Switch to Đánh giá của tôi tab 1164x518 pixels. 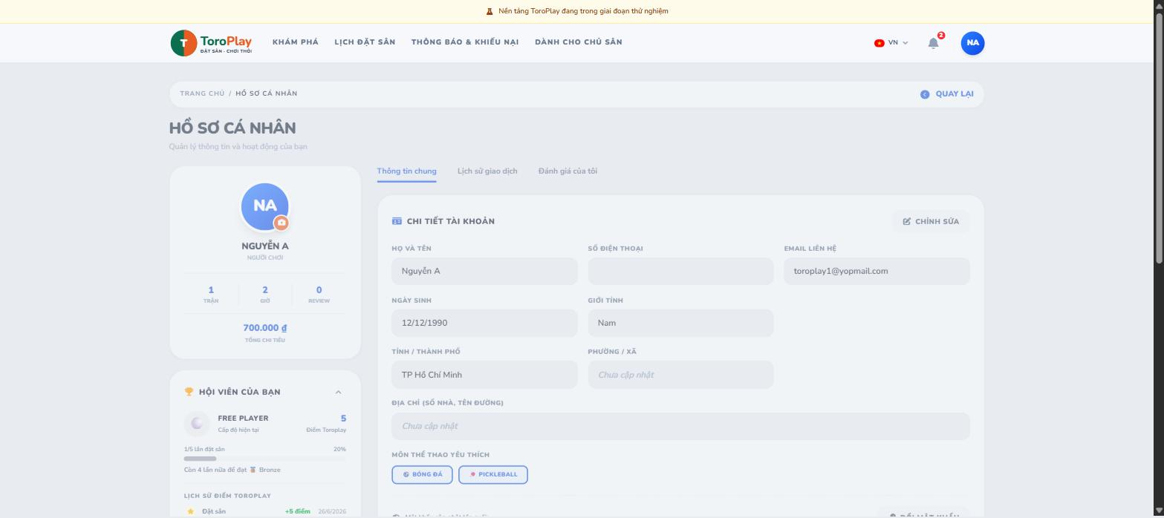[568, 171]
